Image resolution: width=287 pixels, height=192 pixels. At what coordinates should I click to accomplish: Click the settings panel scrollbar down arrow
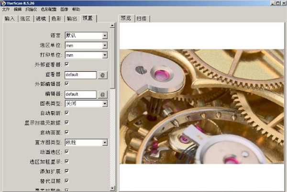click(112, 189)
